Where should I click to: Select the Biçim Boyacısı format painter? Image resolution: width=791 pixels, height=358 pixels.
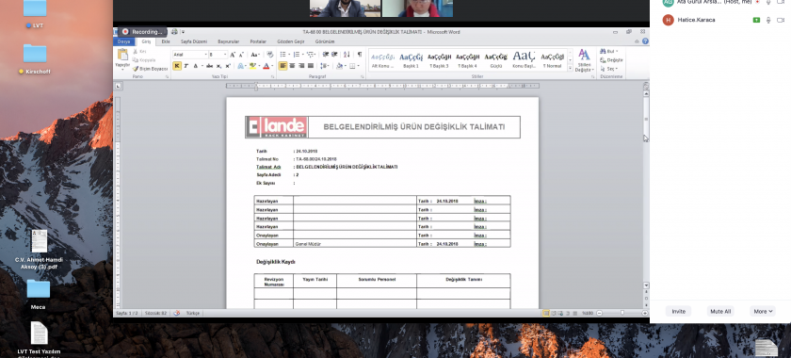(x=150, y=68)
